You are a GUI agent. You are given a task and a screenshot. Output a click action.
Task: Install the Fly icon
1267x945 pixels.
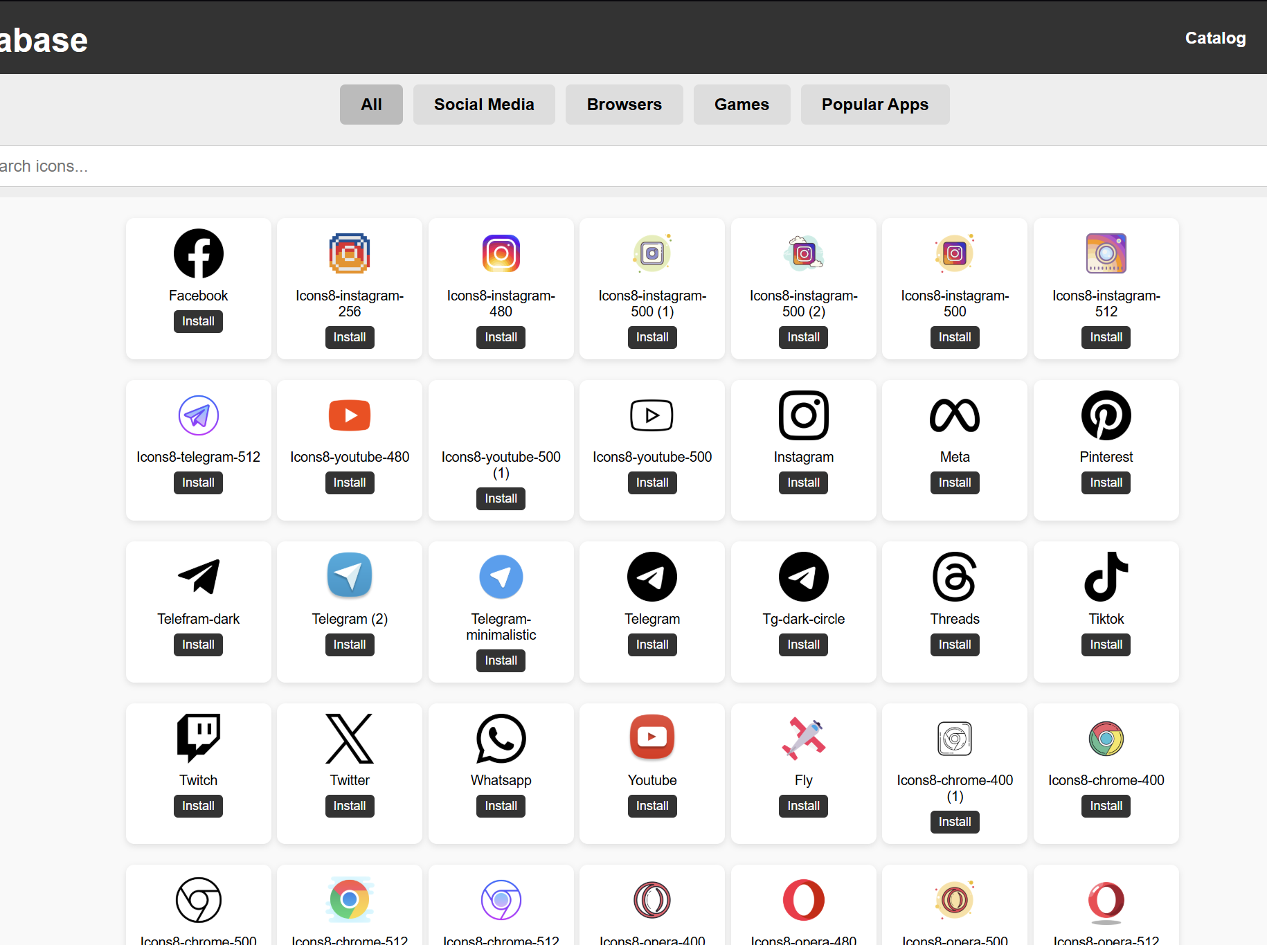click(x=803, y=806)
